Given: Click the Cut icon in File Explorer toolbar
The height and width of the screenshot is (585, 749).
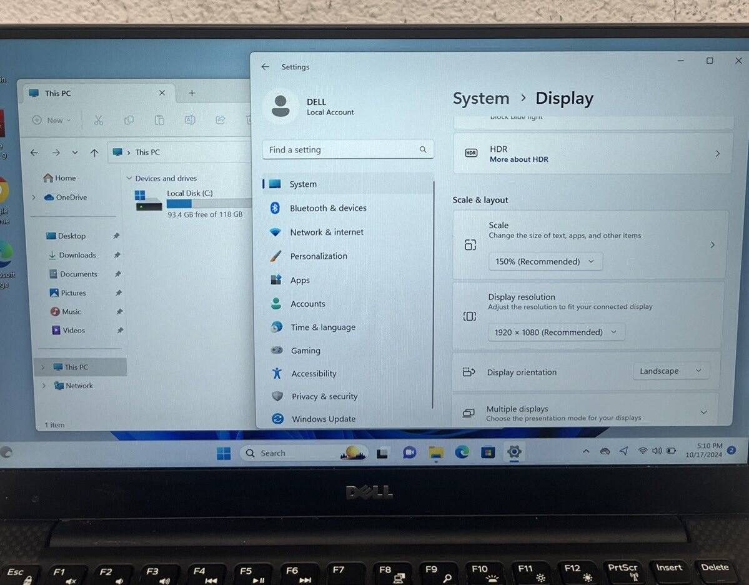Looking at the screenshot, I should 99,120.
